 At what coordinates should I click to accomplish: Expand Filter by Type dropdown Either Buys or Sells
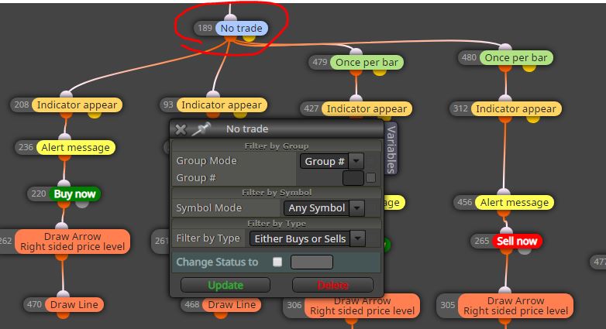click(x=307, y=238)
